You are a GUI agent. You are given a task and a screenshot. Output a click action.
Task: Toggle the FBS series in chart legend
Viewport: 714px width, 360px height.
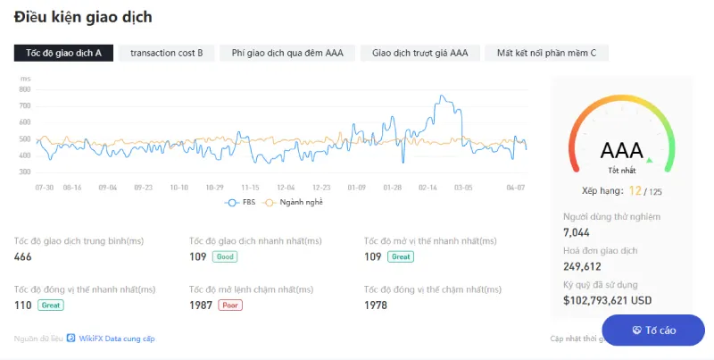(x=240, y=202)
